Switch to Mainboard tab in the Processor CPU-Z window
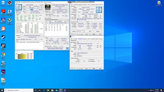Viewport: 164px width, 92px height. 80,5
